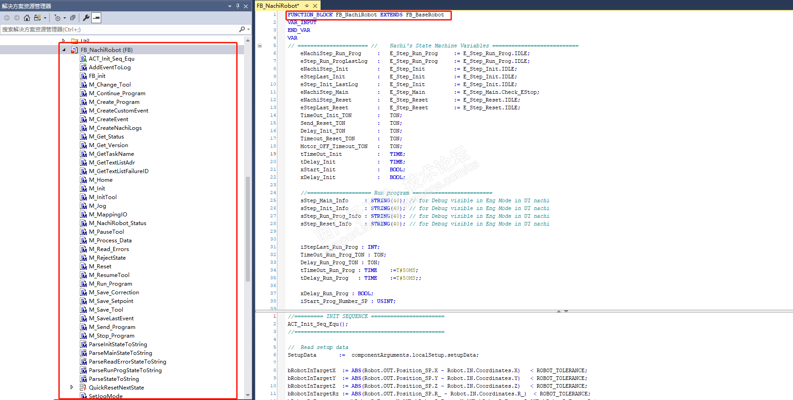Click the M_Jog method icon

pos(83,206)
